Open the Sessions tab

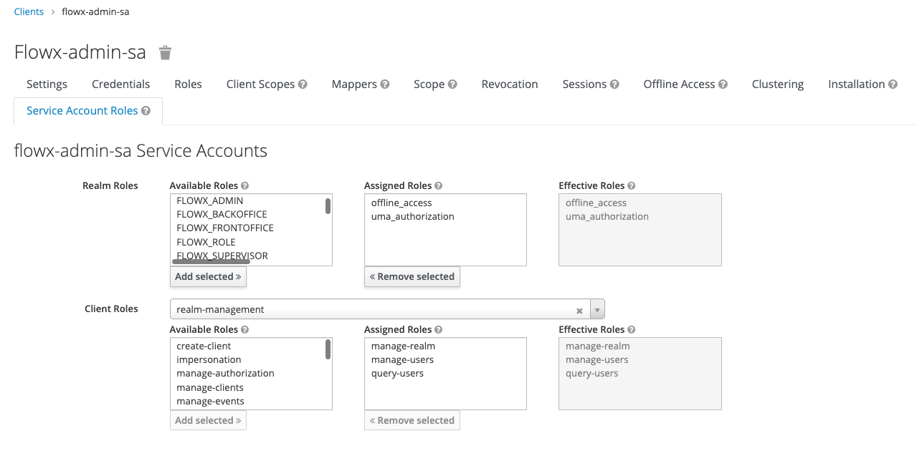click(584, 84)
